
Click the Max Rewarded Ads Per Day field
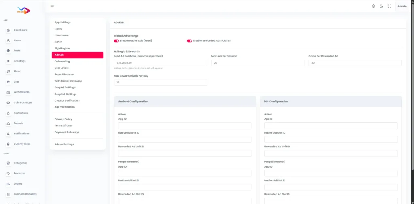[161, 83]
